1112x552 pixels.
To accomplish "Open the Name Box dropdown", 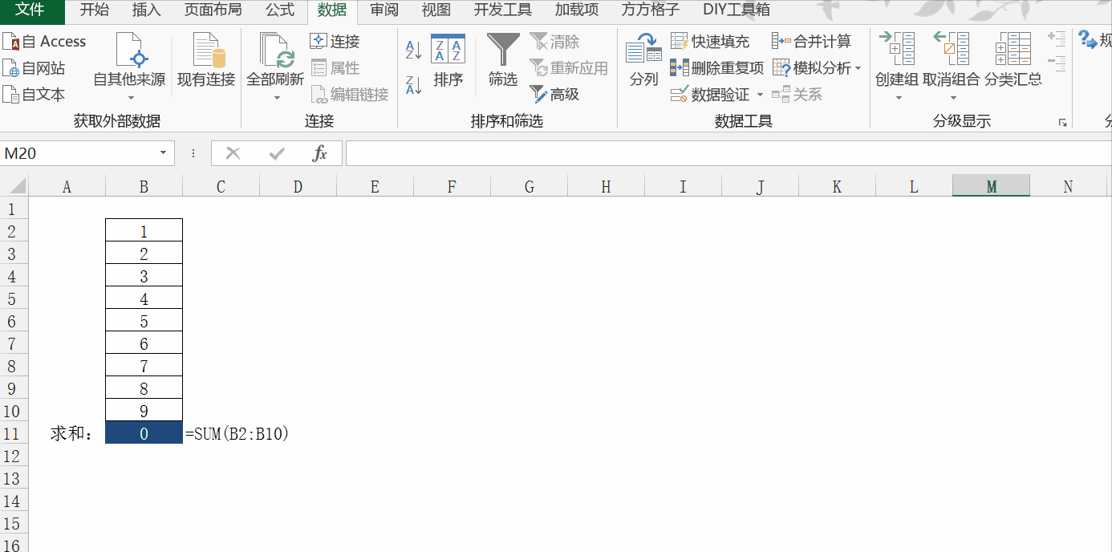I will (x=163, y=153).
